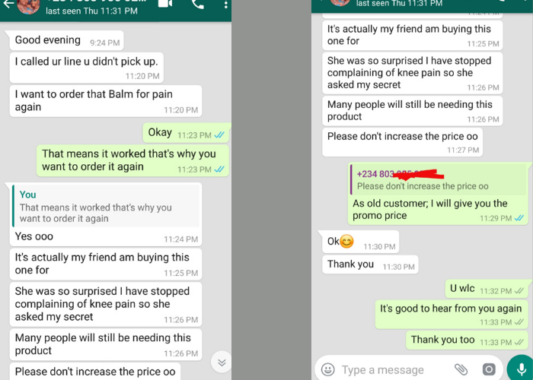
Task: Open contact profile picture in right header
Action: pyautogui.click(x=340, y=2)
